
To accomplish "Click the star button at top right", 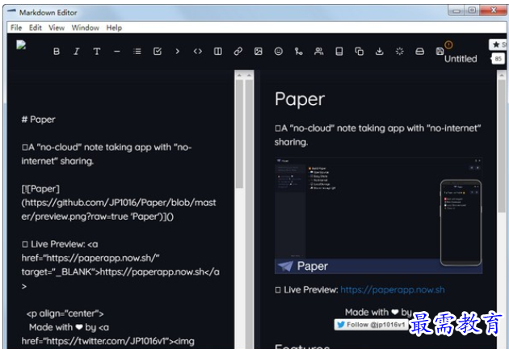I will (498, 44).
